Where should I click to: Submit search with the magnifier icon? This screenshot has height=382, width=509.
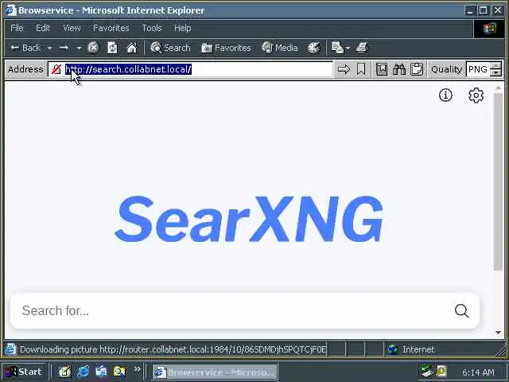coord(461,311)
